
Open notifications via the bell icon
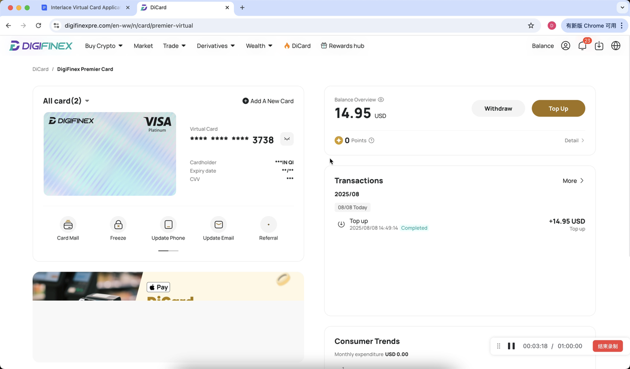pyautogui.click(x=582, y=45)
